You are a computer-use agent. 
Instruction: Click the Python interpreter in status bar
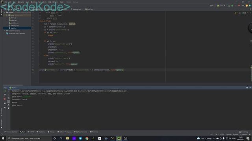pos(240,134)
